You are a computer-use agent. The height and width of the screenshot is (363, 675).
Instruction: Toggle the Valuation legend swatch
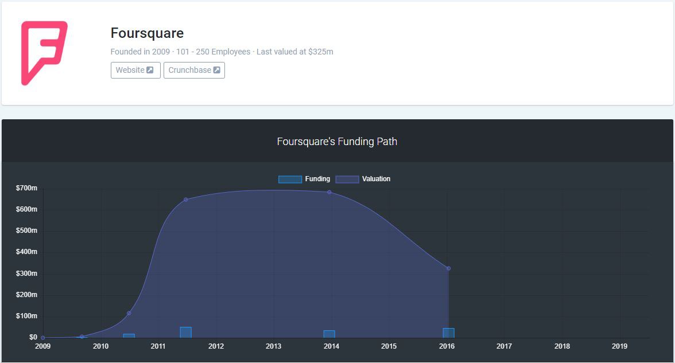coord(347,179)
